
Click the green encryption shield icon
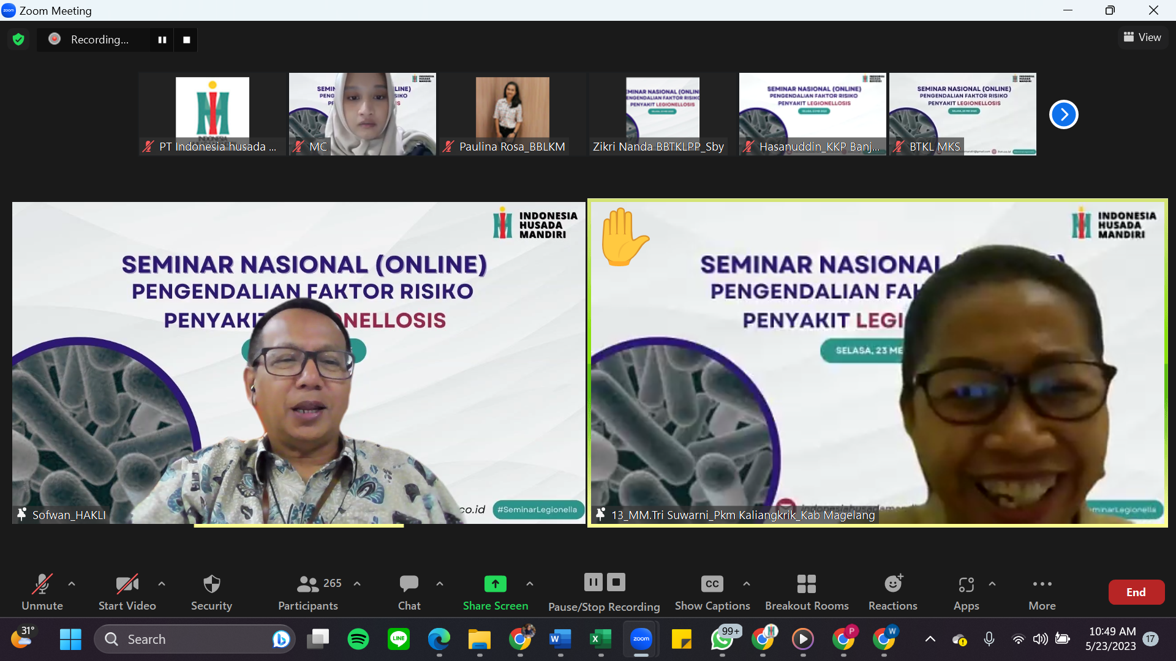[x=18, y=40]
